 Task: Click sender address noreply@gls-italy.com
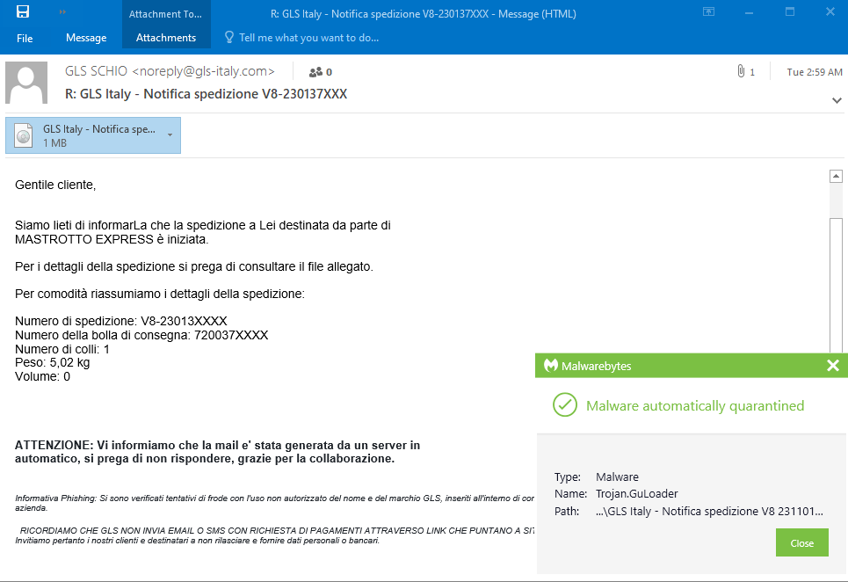[203, 71]
